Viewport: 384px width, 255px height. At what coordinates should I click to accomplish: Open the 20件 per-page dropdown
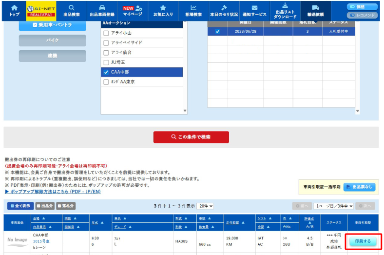click(206, 206)
